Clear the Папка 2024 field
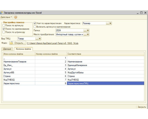The height and width of the screenshot is (119, 148). click(x=88, y=30)
